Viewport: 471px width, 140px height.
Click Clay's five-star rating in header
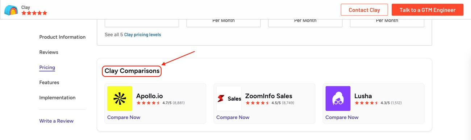pos(34,13)
